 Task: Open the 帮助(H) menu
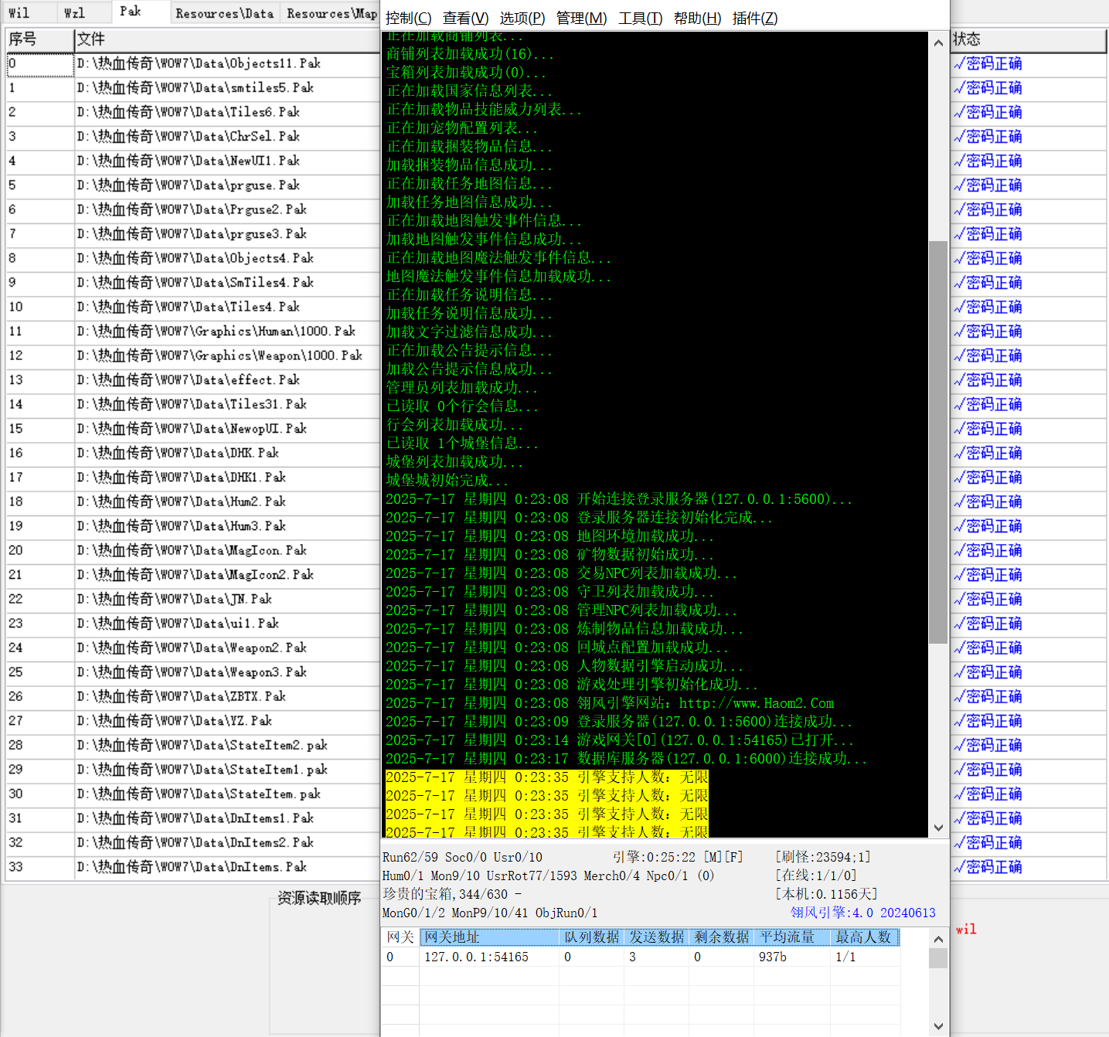[x=698, y=18]
